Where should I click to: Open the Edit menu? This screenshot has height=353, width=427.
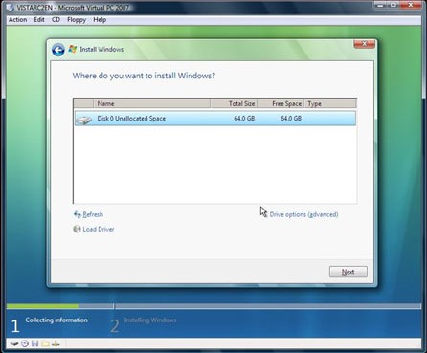(x=39, y=20)
